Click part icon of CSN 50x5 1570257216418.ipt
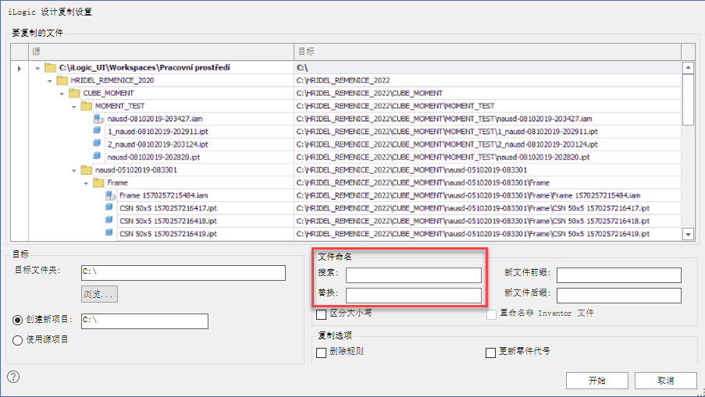This screenshot has height=397, width=705. coord(109,220)
